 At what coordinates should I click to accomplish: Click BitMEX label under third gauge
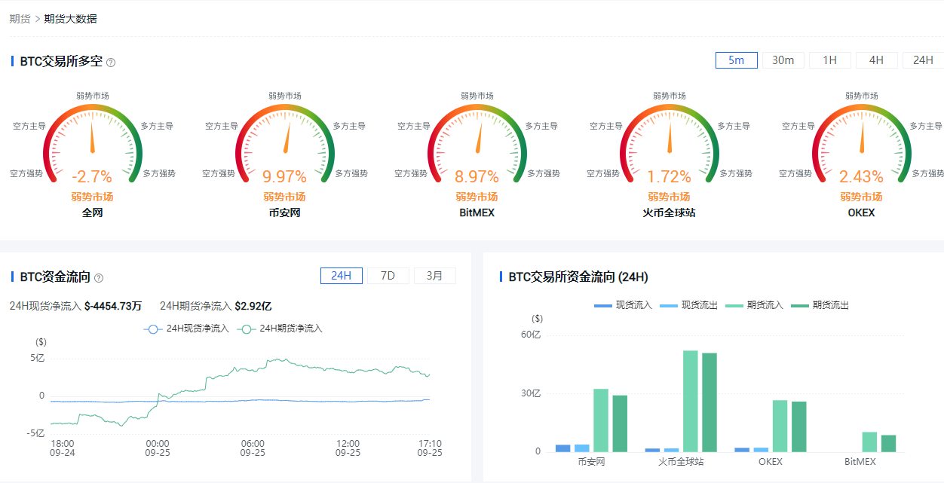coord(477,212)
